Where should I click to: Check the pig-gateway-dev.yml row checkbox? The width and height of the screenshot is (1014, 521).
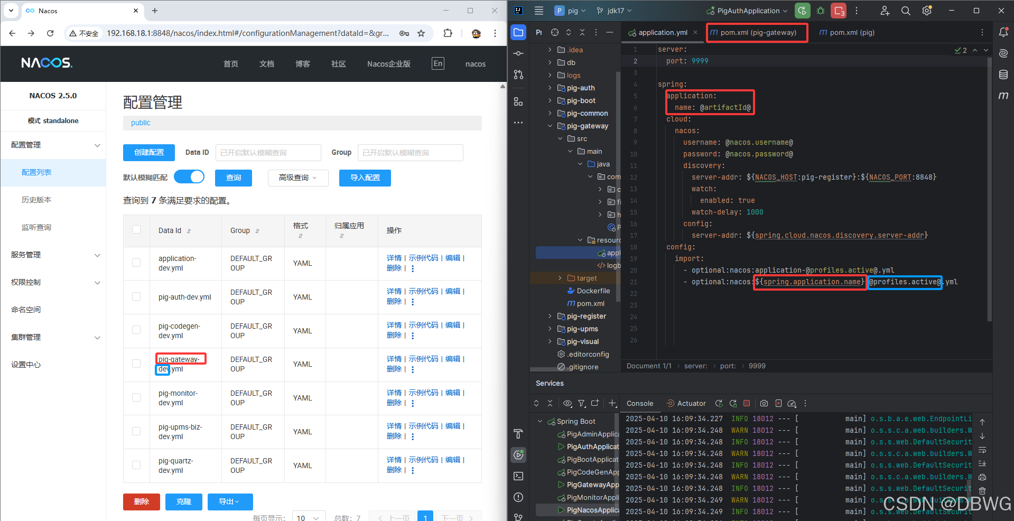[136, 364]
